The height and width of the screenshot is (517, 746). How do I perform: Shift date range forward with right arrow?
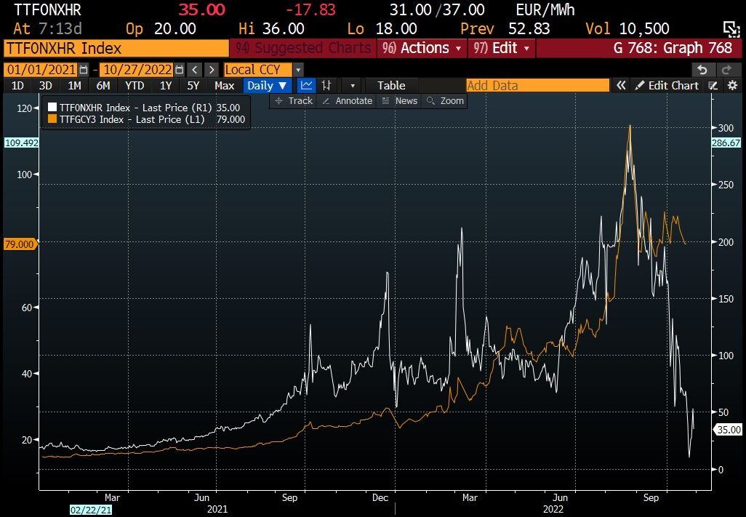pos(212,70)
